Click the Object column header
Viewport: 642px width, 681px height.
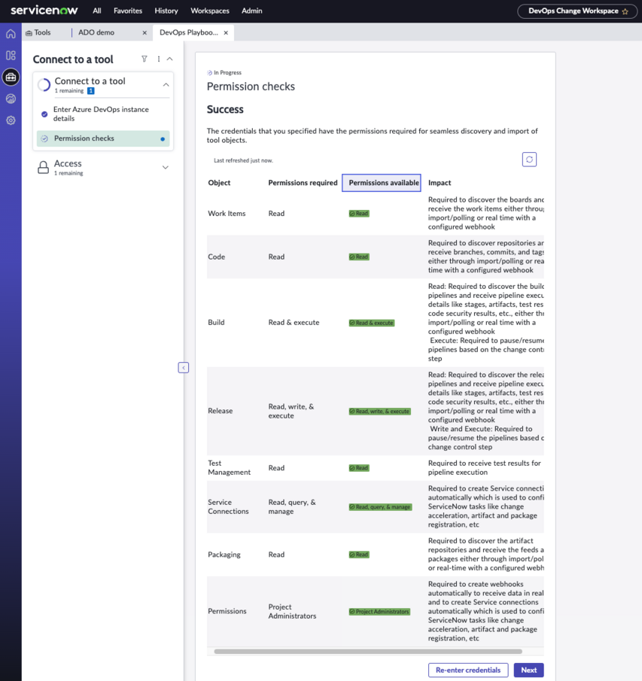[219, 183]
